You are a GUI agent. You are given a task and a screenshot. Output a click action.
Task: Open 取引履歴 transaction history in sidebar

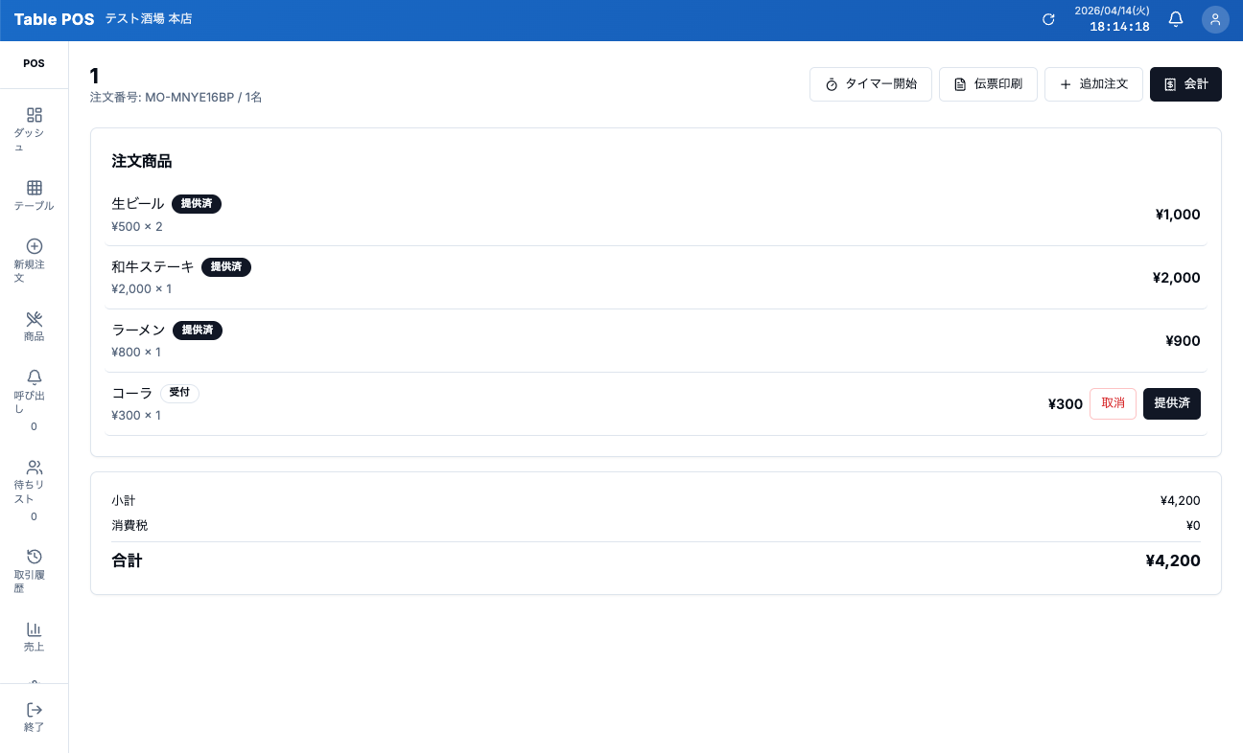click(x=34, y=571)
